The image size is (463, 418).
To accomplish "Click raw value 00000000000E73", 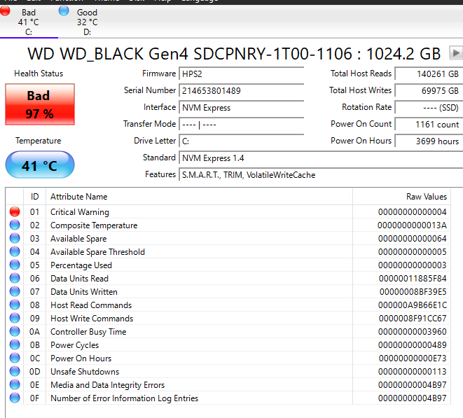I will [413, 358].
